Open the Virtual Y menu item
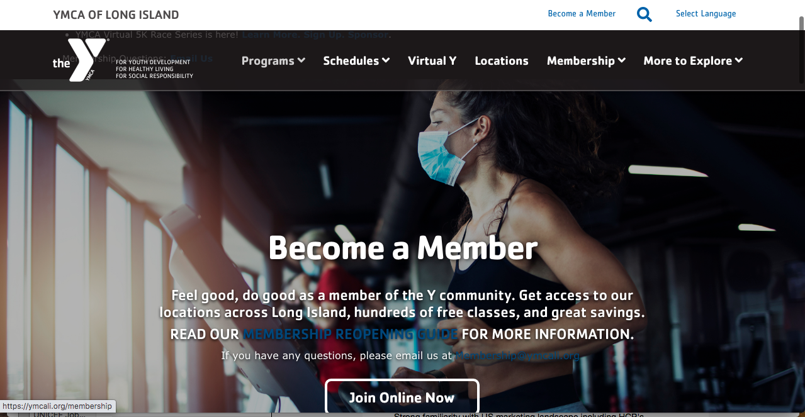This screenshot has height=417, width=805. pos(432,61)
